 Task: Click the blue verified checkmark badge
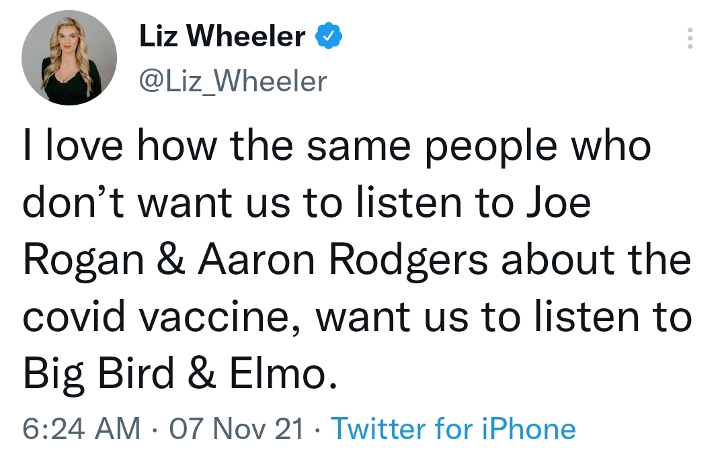pos(328,36)
